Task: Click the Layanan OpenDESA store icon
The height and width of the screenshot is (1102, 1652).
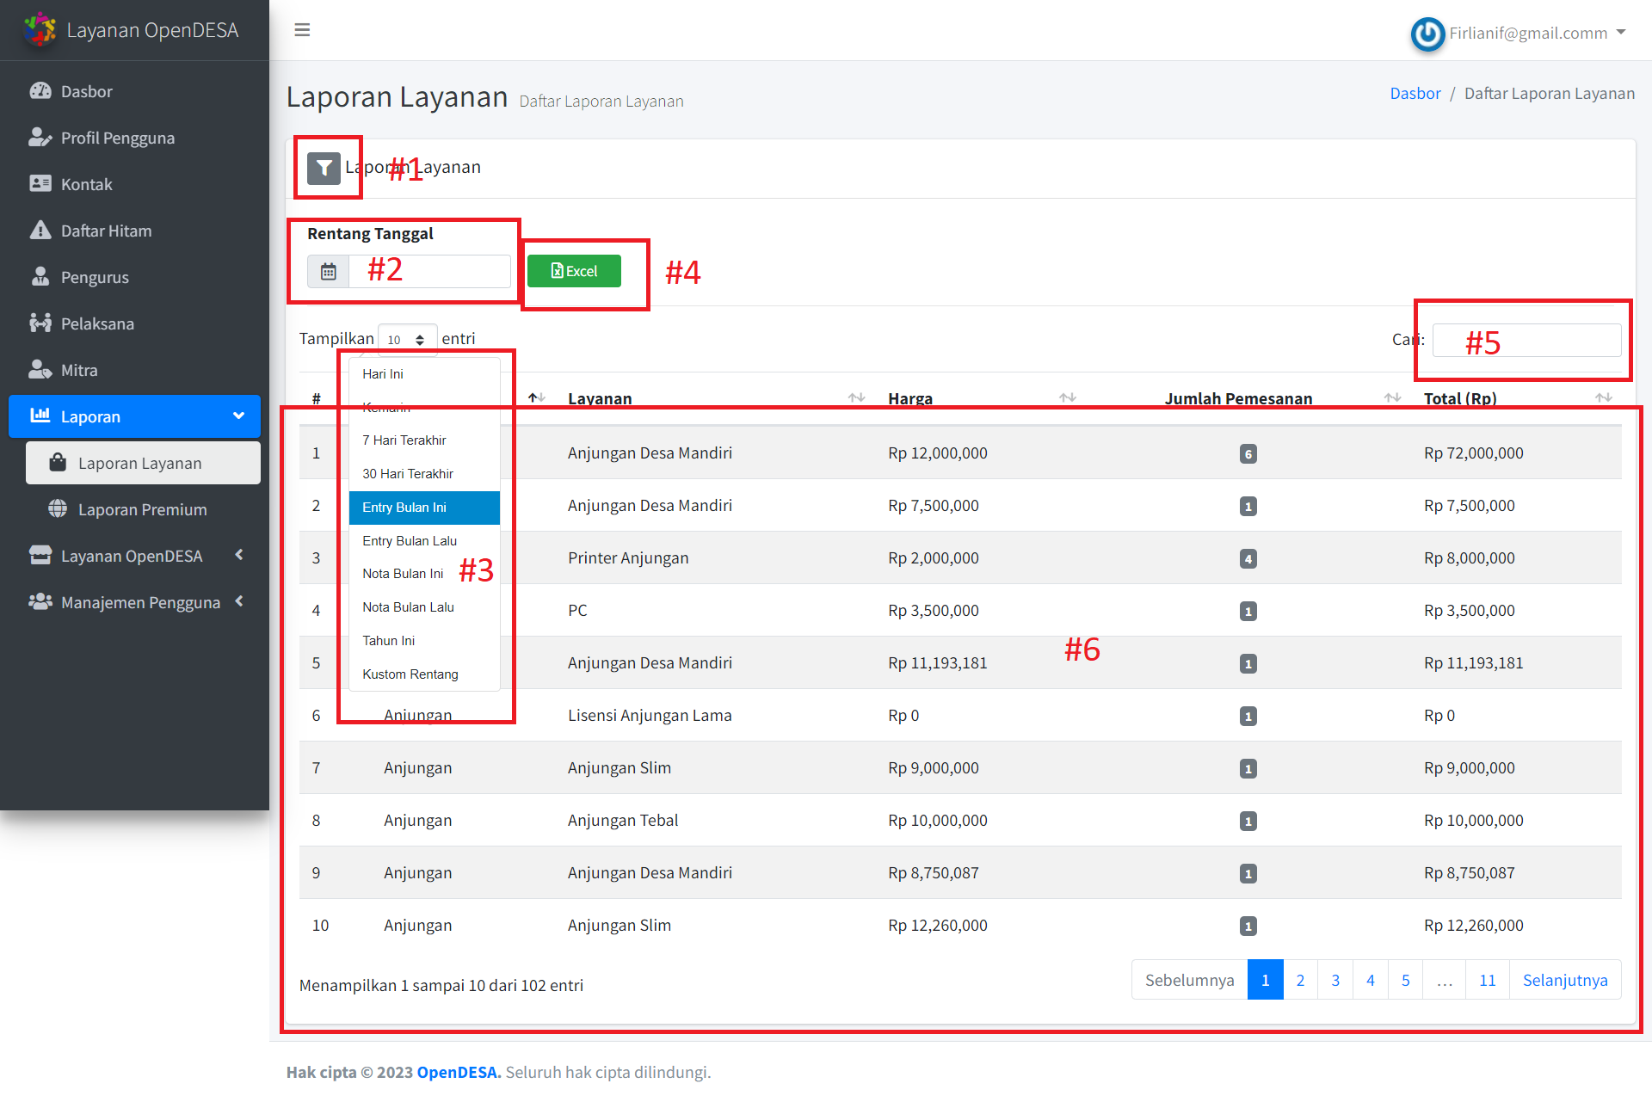Action: tap(40, 556)
